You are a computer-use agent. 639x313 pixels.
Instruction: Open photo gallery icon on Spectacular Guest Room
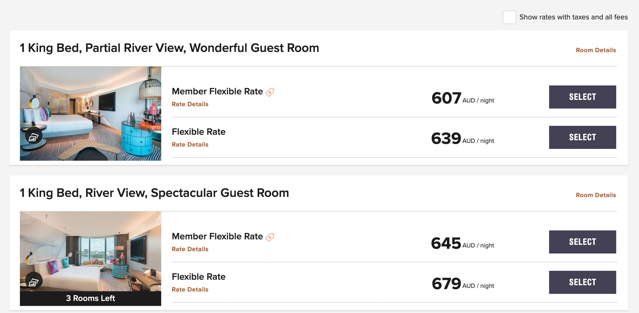click(34, 281)
